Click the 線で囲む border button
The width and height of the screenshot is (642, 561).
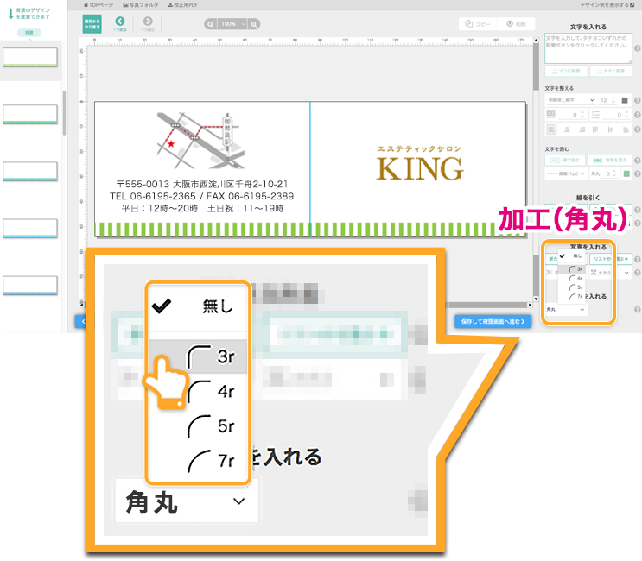click(x=565, y=161)
